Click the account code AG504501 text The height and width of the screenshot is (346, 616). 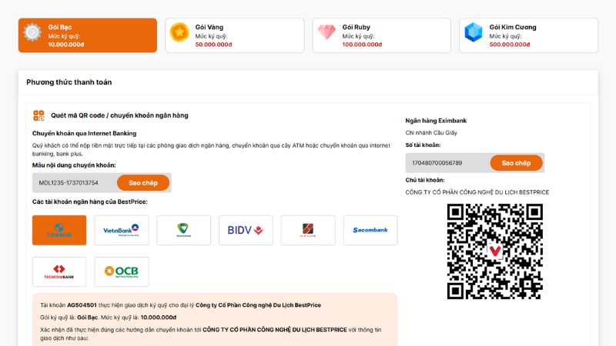point(82,304)
